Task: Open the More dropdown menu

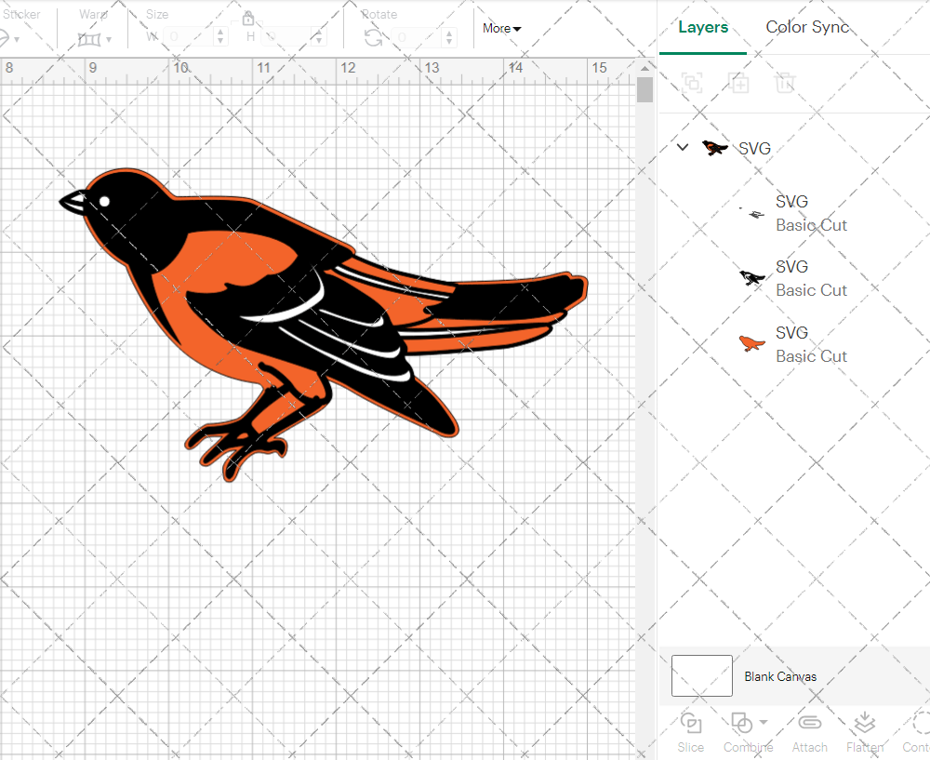Action: point(501,29)
